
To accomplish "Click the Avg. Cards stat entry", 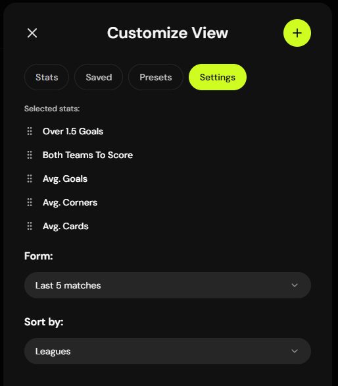I will click(x=65, y=227).
